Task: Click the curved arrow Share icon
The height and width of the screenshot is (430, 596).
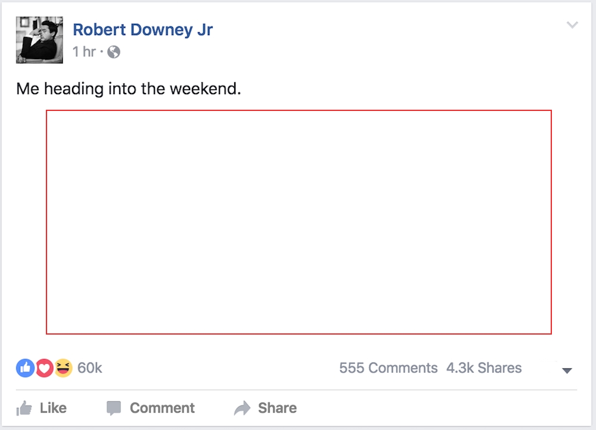Action: pyautogui.click(x=242, y=409)
